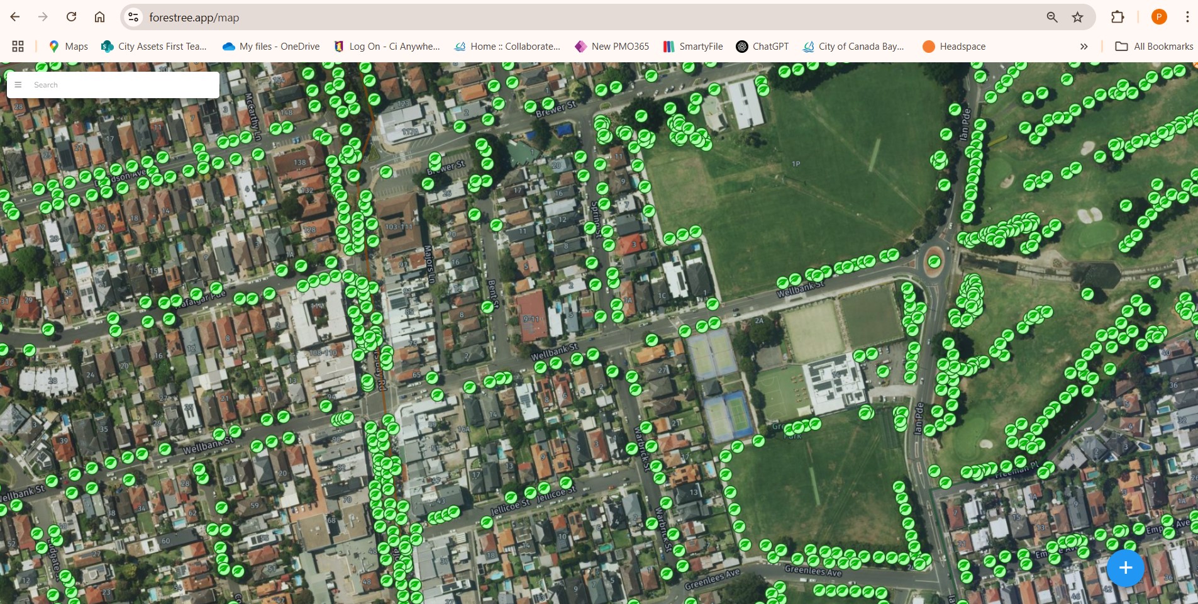1198x604 pixels.
Task: Open My files - OneDrive bookmark
Action: coord(271,46)
